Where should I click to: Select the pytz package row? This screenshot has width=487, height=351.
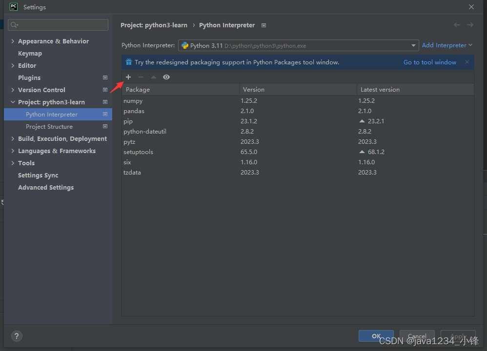tap(298, 141)
